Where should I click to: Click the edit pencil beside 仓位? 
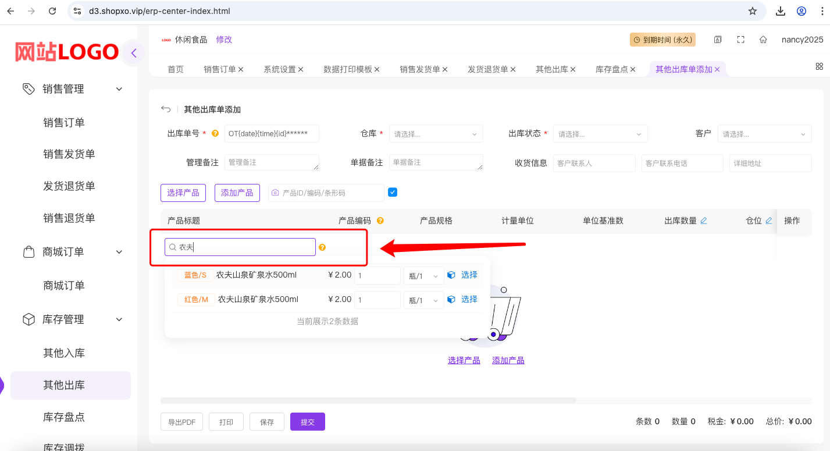pyautogui.click(x=769, y=221)
